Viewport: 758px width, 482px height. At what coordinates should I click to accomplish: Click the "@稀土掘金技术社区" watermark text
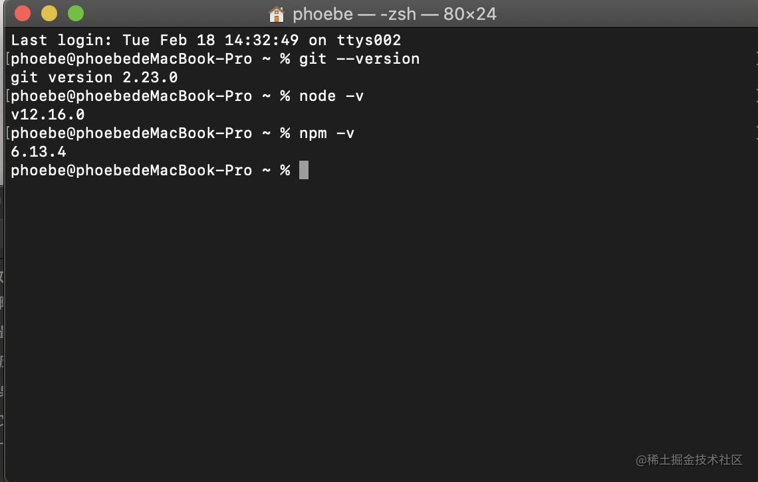pyautogui.click(x=689, y=460)
